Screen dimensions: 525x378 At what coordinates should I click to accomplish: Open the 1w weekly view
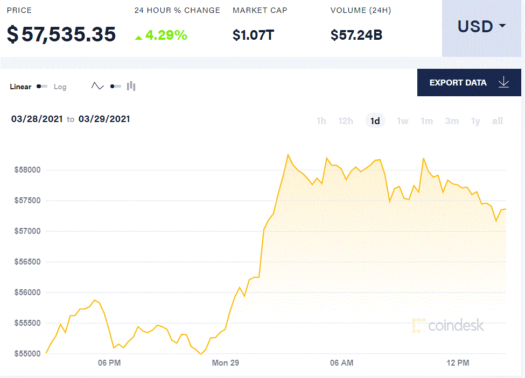(x=402, y=121)
